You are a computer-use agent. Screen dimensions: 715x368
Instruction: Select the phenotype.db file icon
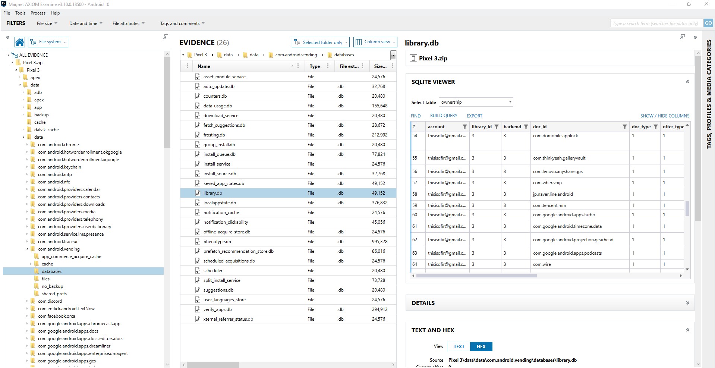tap(198, 242)
